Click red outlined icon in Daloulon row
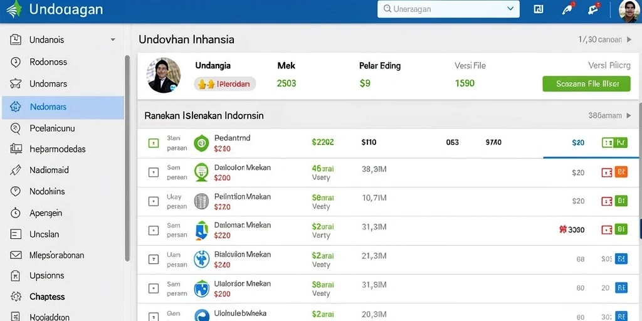Viewport: 642px width, 321px height. (607, 172)
